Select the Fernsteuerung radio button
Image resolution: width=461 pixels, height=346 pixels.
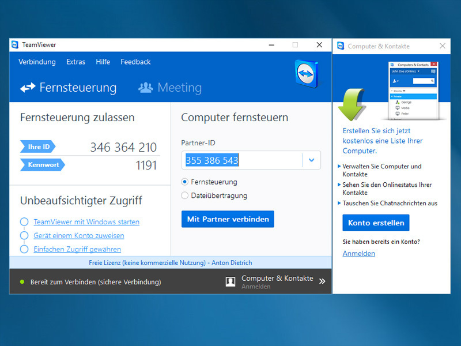pyautogui.click(x=184, y=182)
